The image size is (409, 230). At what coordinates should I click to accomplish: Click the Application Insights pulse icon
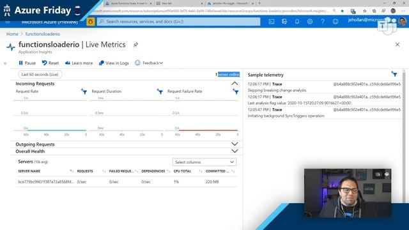point(11,47)
